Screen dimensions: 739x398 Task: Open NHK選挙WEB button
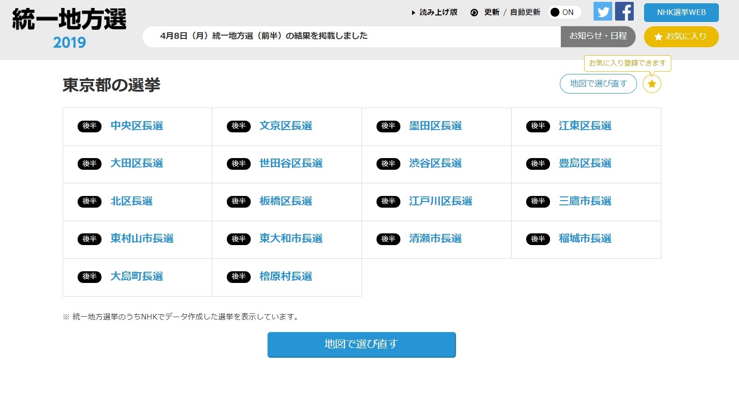[681, 13]
